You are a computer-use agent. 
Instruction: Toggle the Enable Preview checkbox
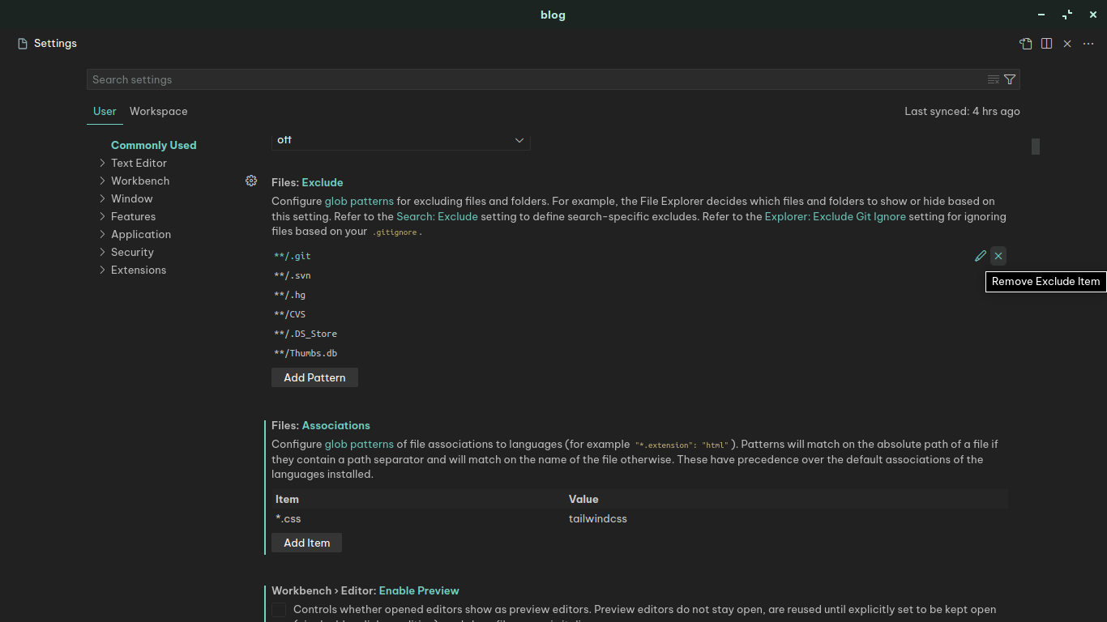[x=279, y=610]
